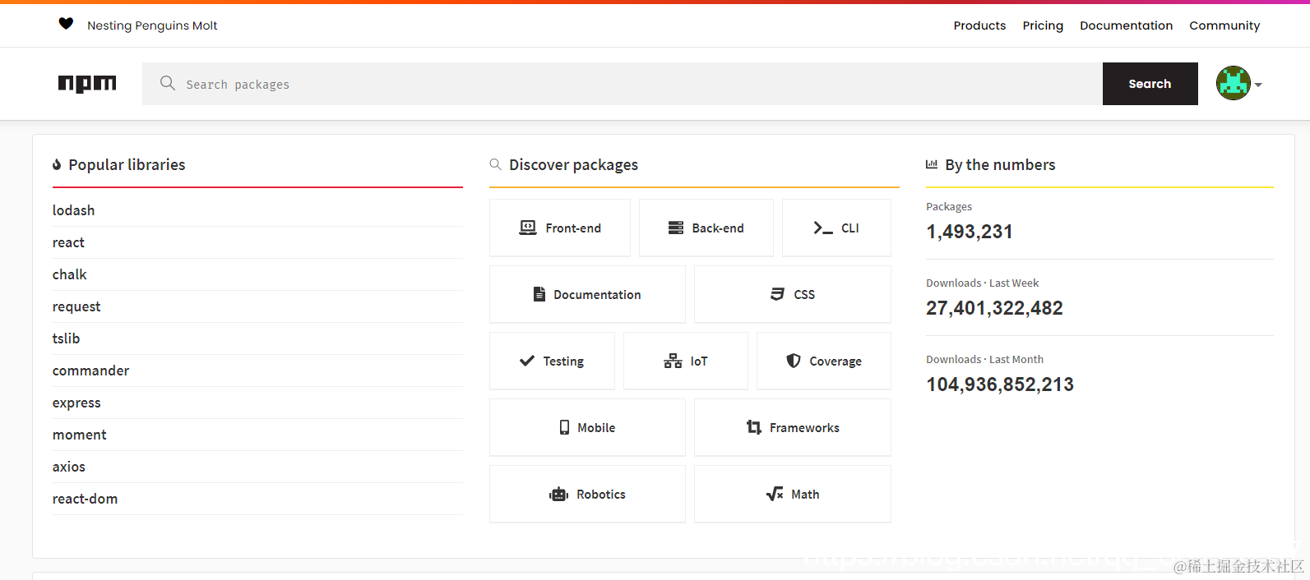
Task: Open the moment library link
Action: click(79, 435)
